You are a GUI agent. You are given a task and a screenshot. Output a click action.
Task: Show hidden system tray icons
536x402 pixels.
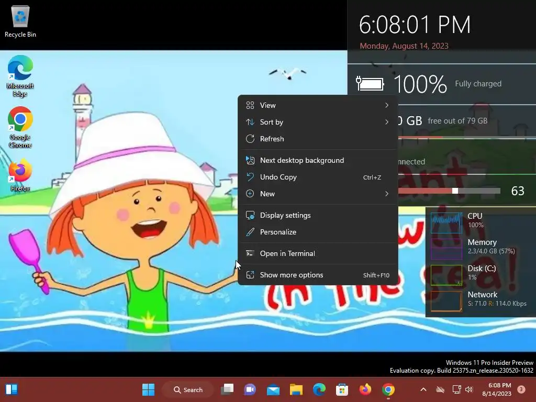click(423, 389)
